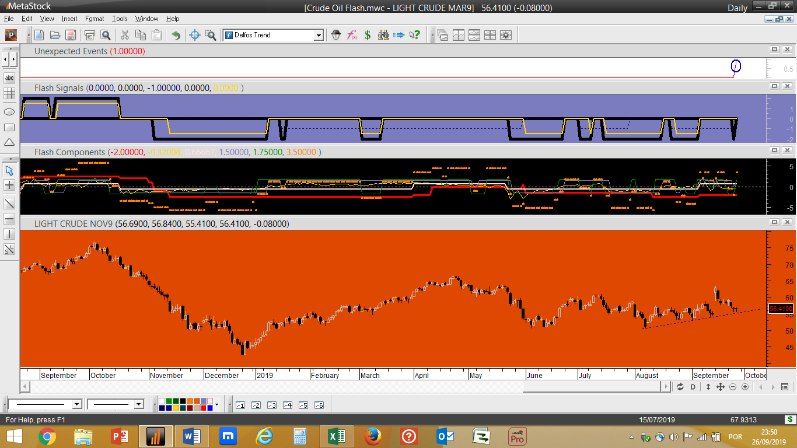The width and height of the screenshot is (797, 448).
Task: Open Excel from the Windows taskbar
Action: pyautogui.click(x=336, y=436)
